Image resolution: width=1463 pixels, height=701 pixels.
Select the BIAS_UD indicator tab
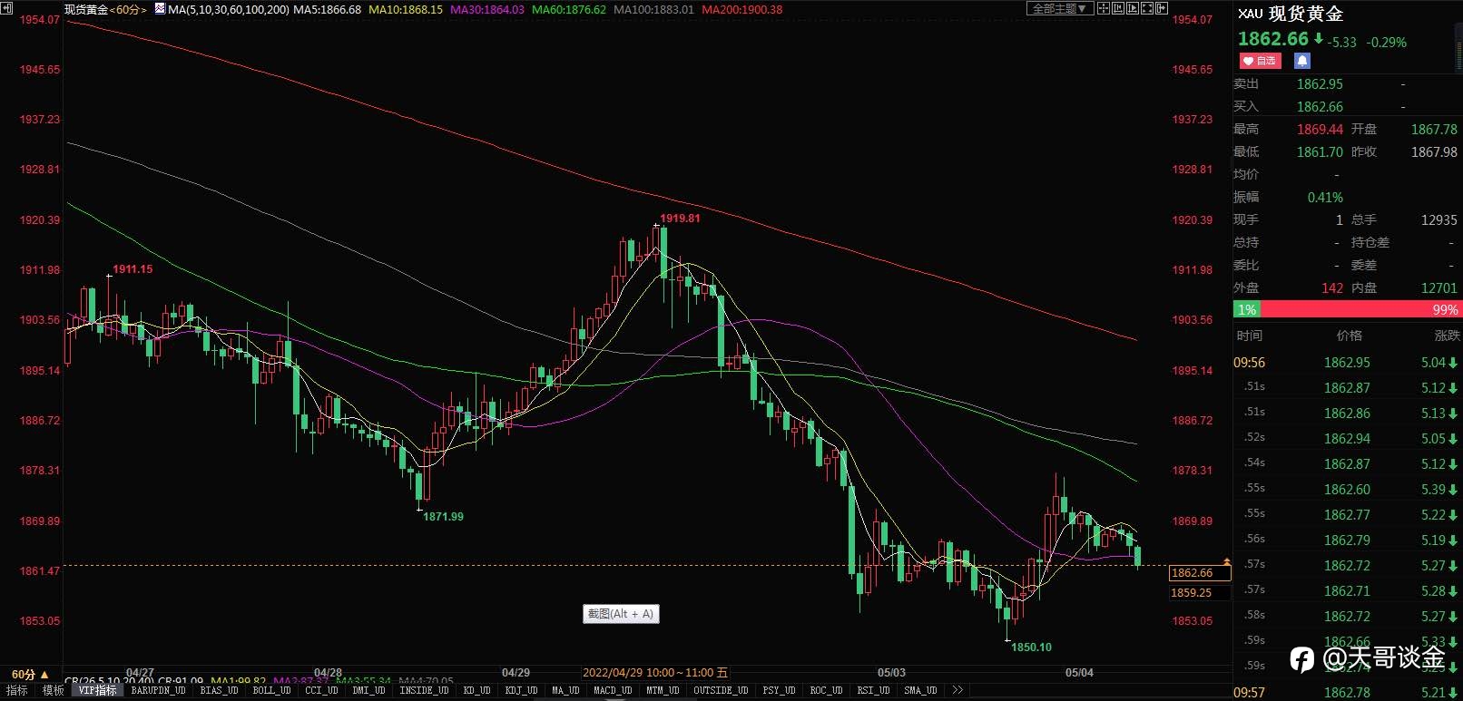click(219, 691)
